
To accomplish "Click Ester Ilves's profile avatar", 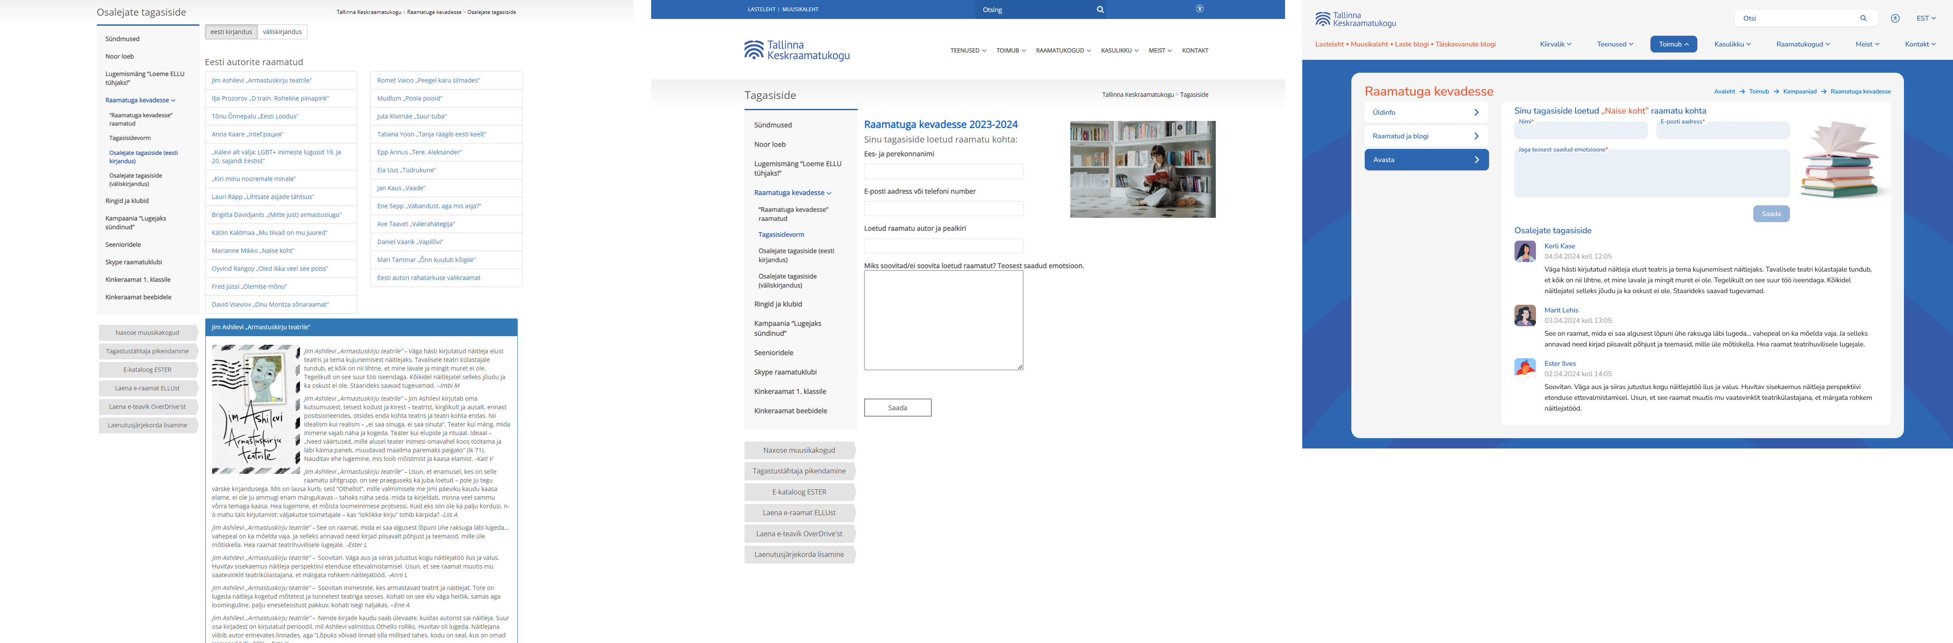I will (1525, 369).
